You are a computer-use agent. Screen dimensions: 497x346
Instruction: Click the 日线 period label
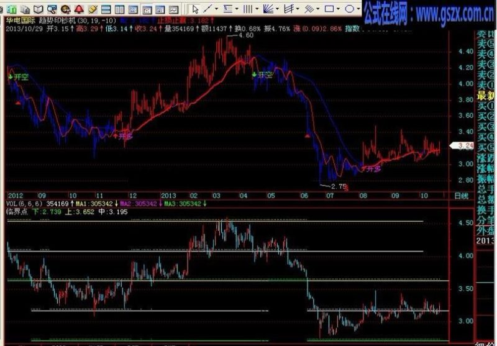461,196
